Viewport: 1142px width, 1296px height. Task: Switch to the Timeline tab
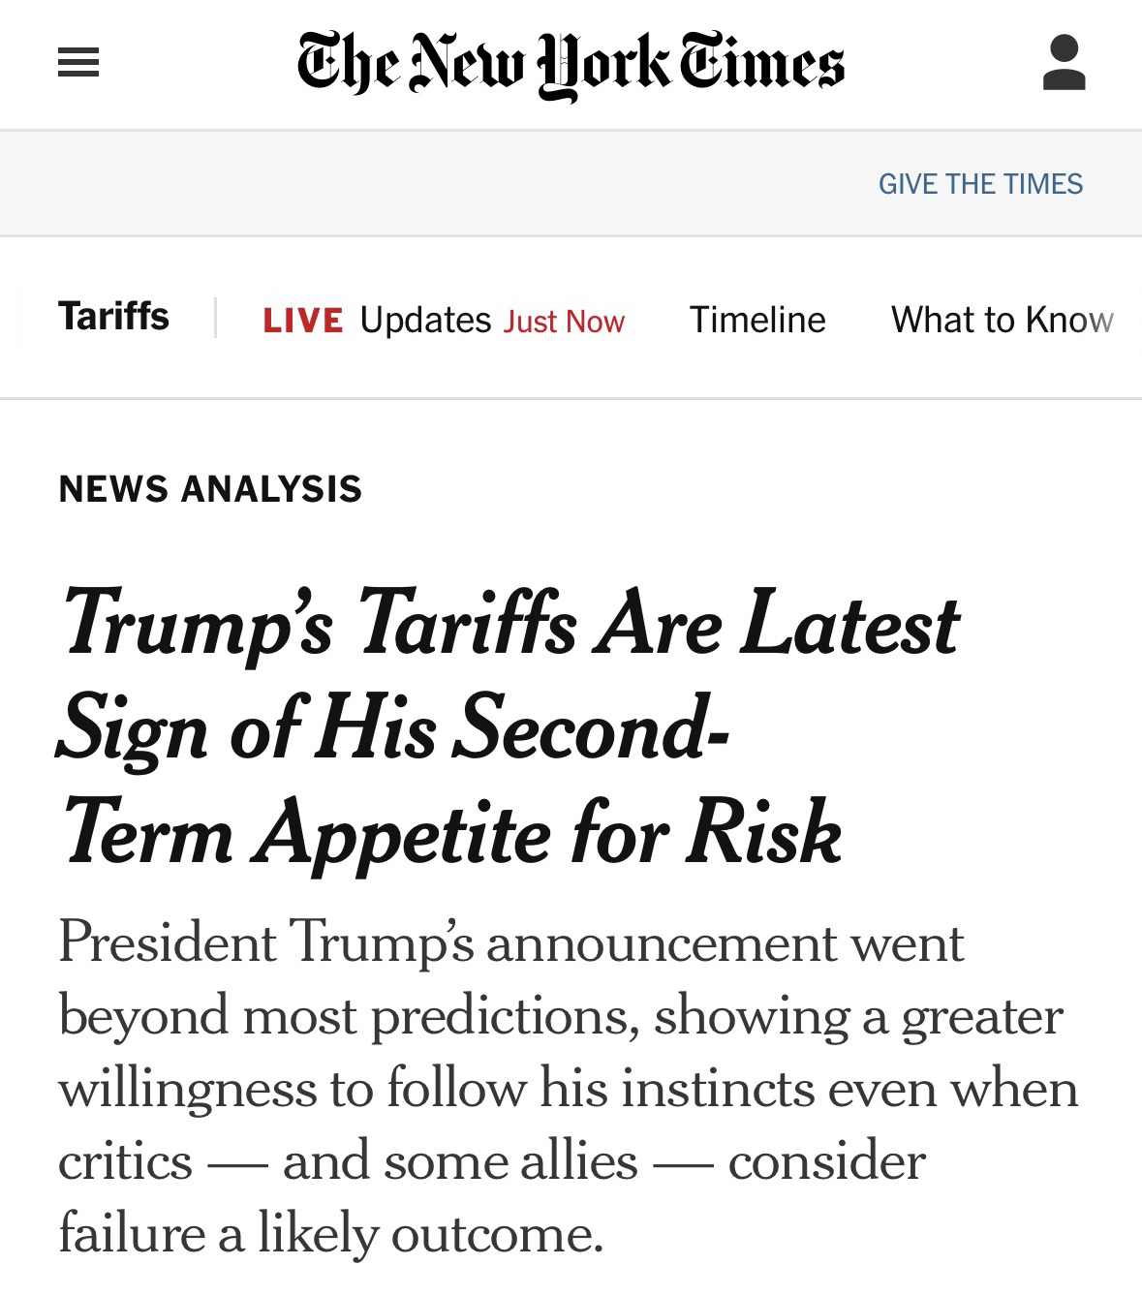tap(757, 320)
